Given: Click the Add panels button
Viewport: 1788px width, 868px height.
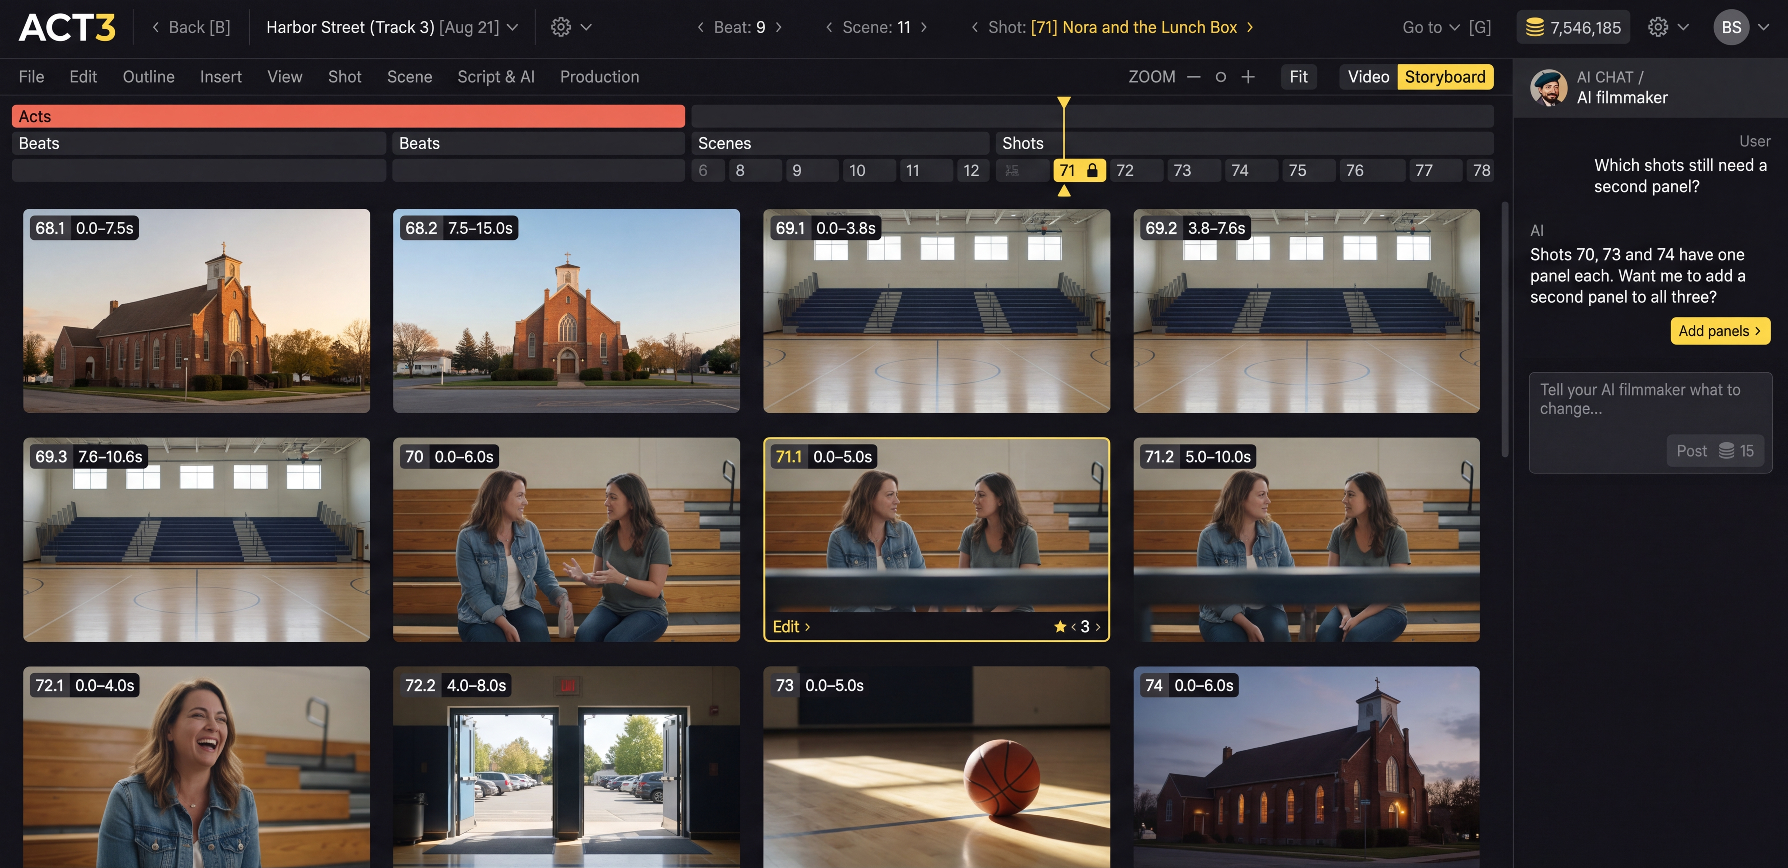Looking at the screenshot, I should pos(1720,331).
